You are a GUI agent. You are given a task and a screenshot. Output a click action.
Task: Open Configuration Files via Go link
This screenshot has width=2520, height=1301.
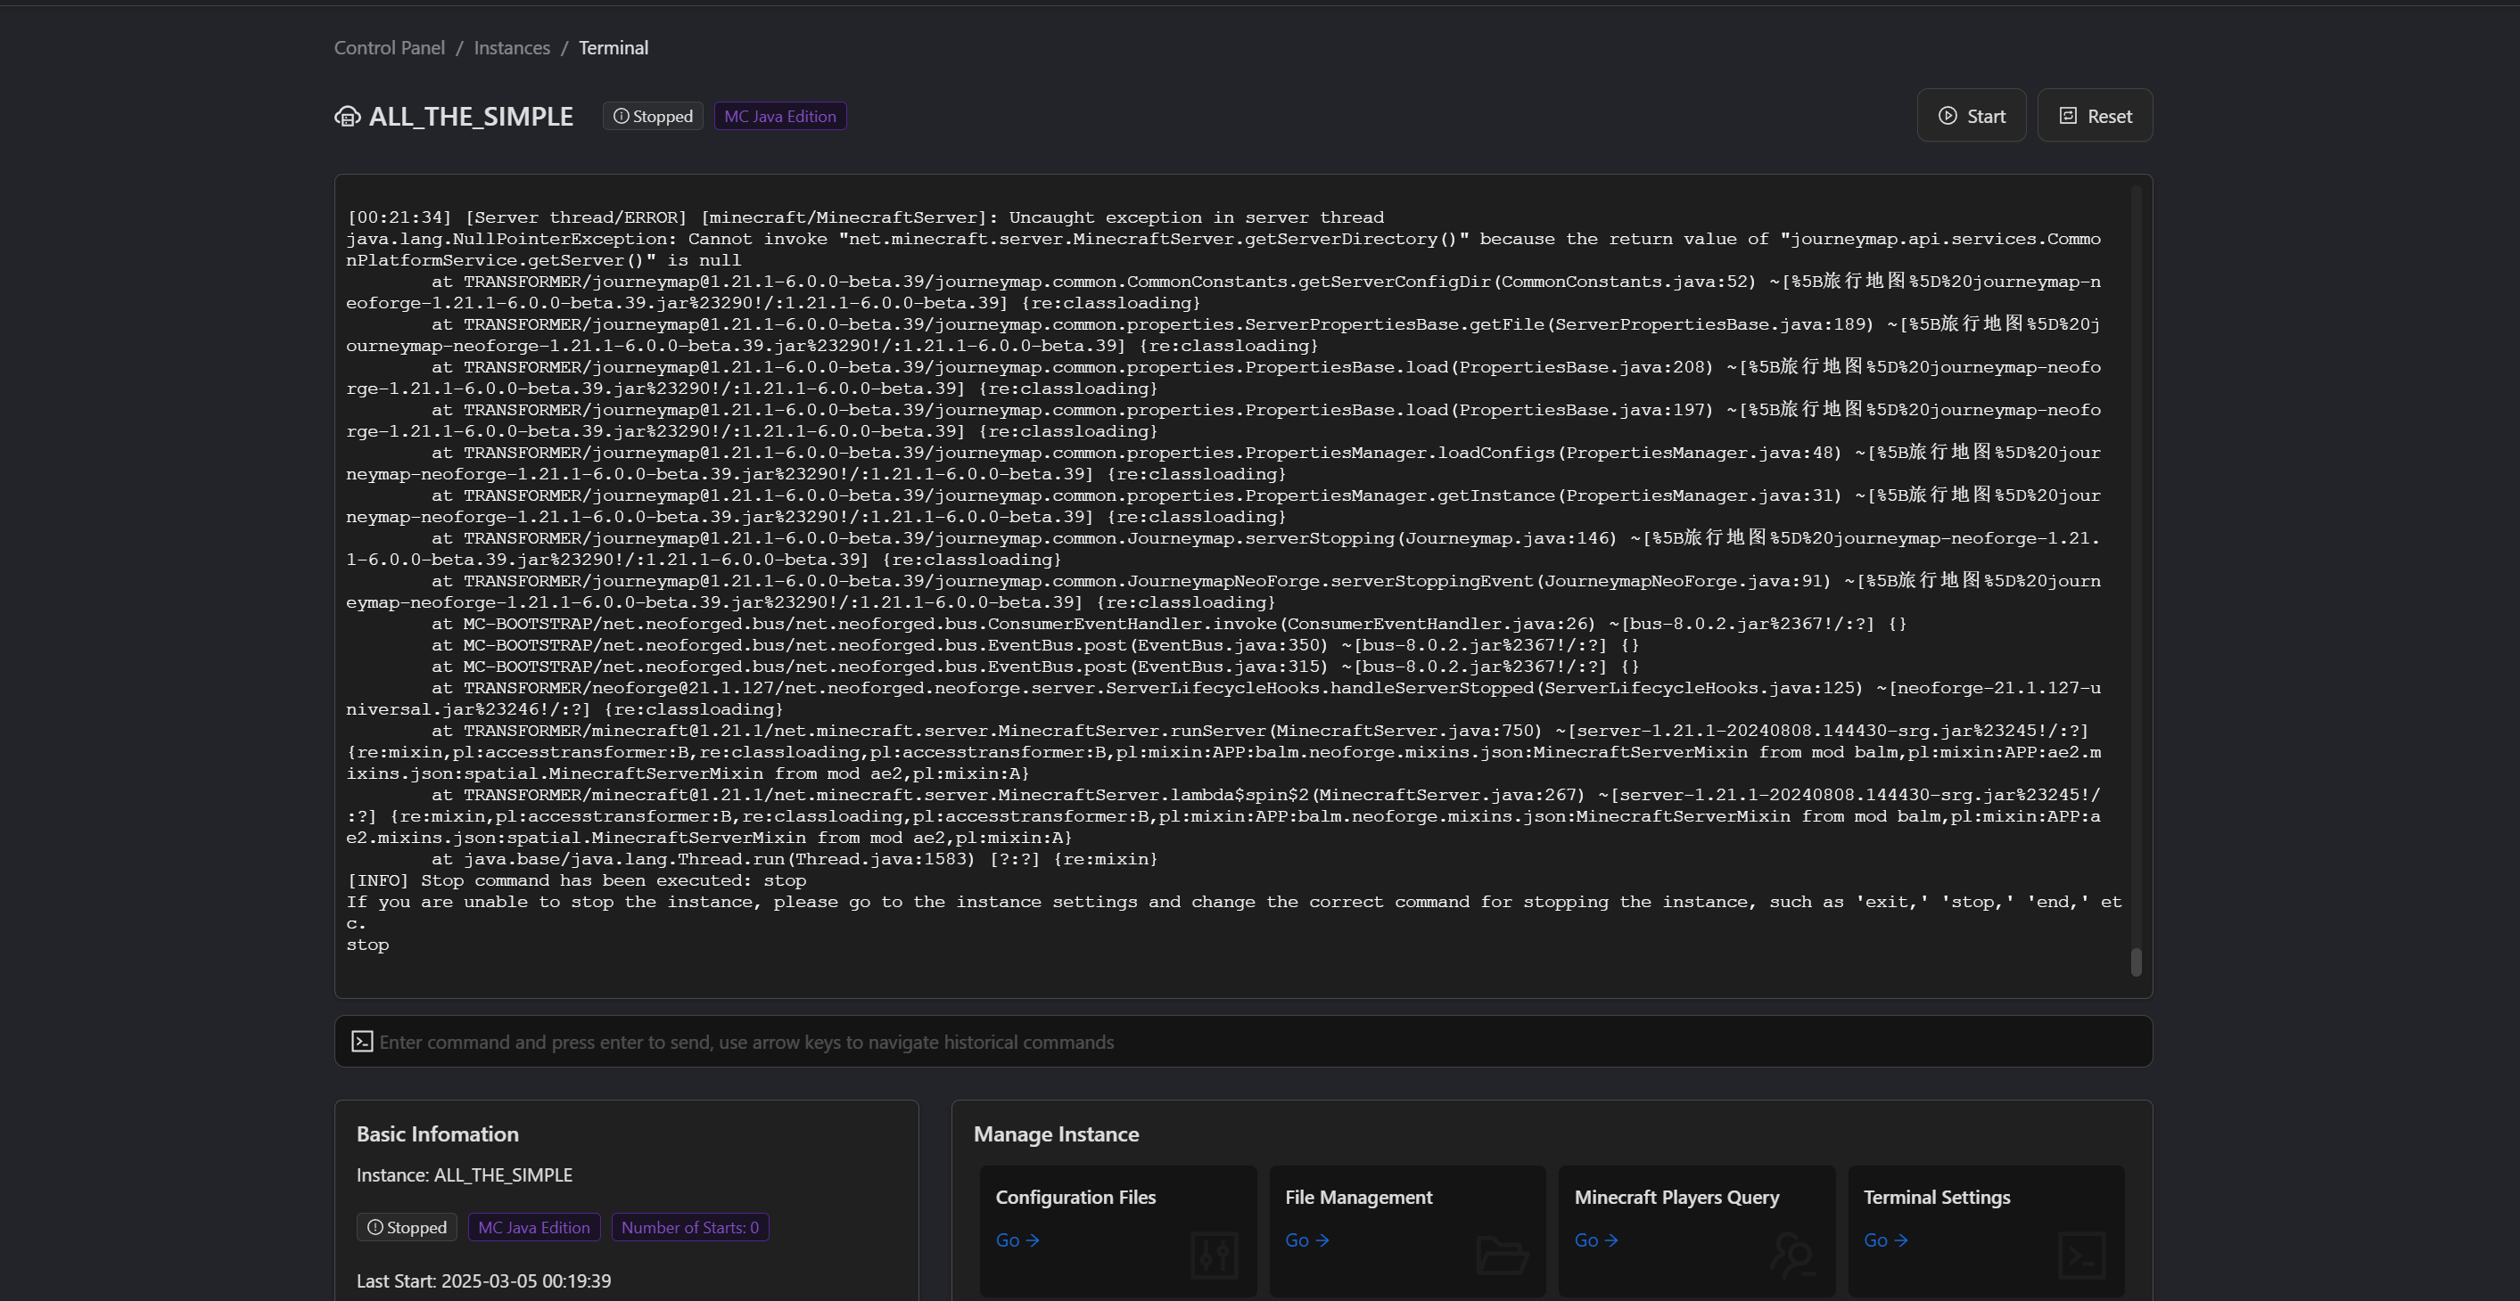point(1017,1240)
